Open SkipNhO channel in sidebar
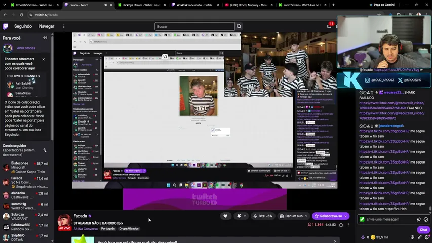 25,237
